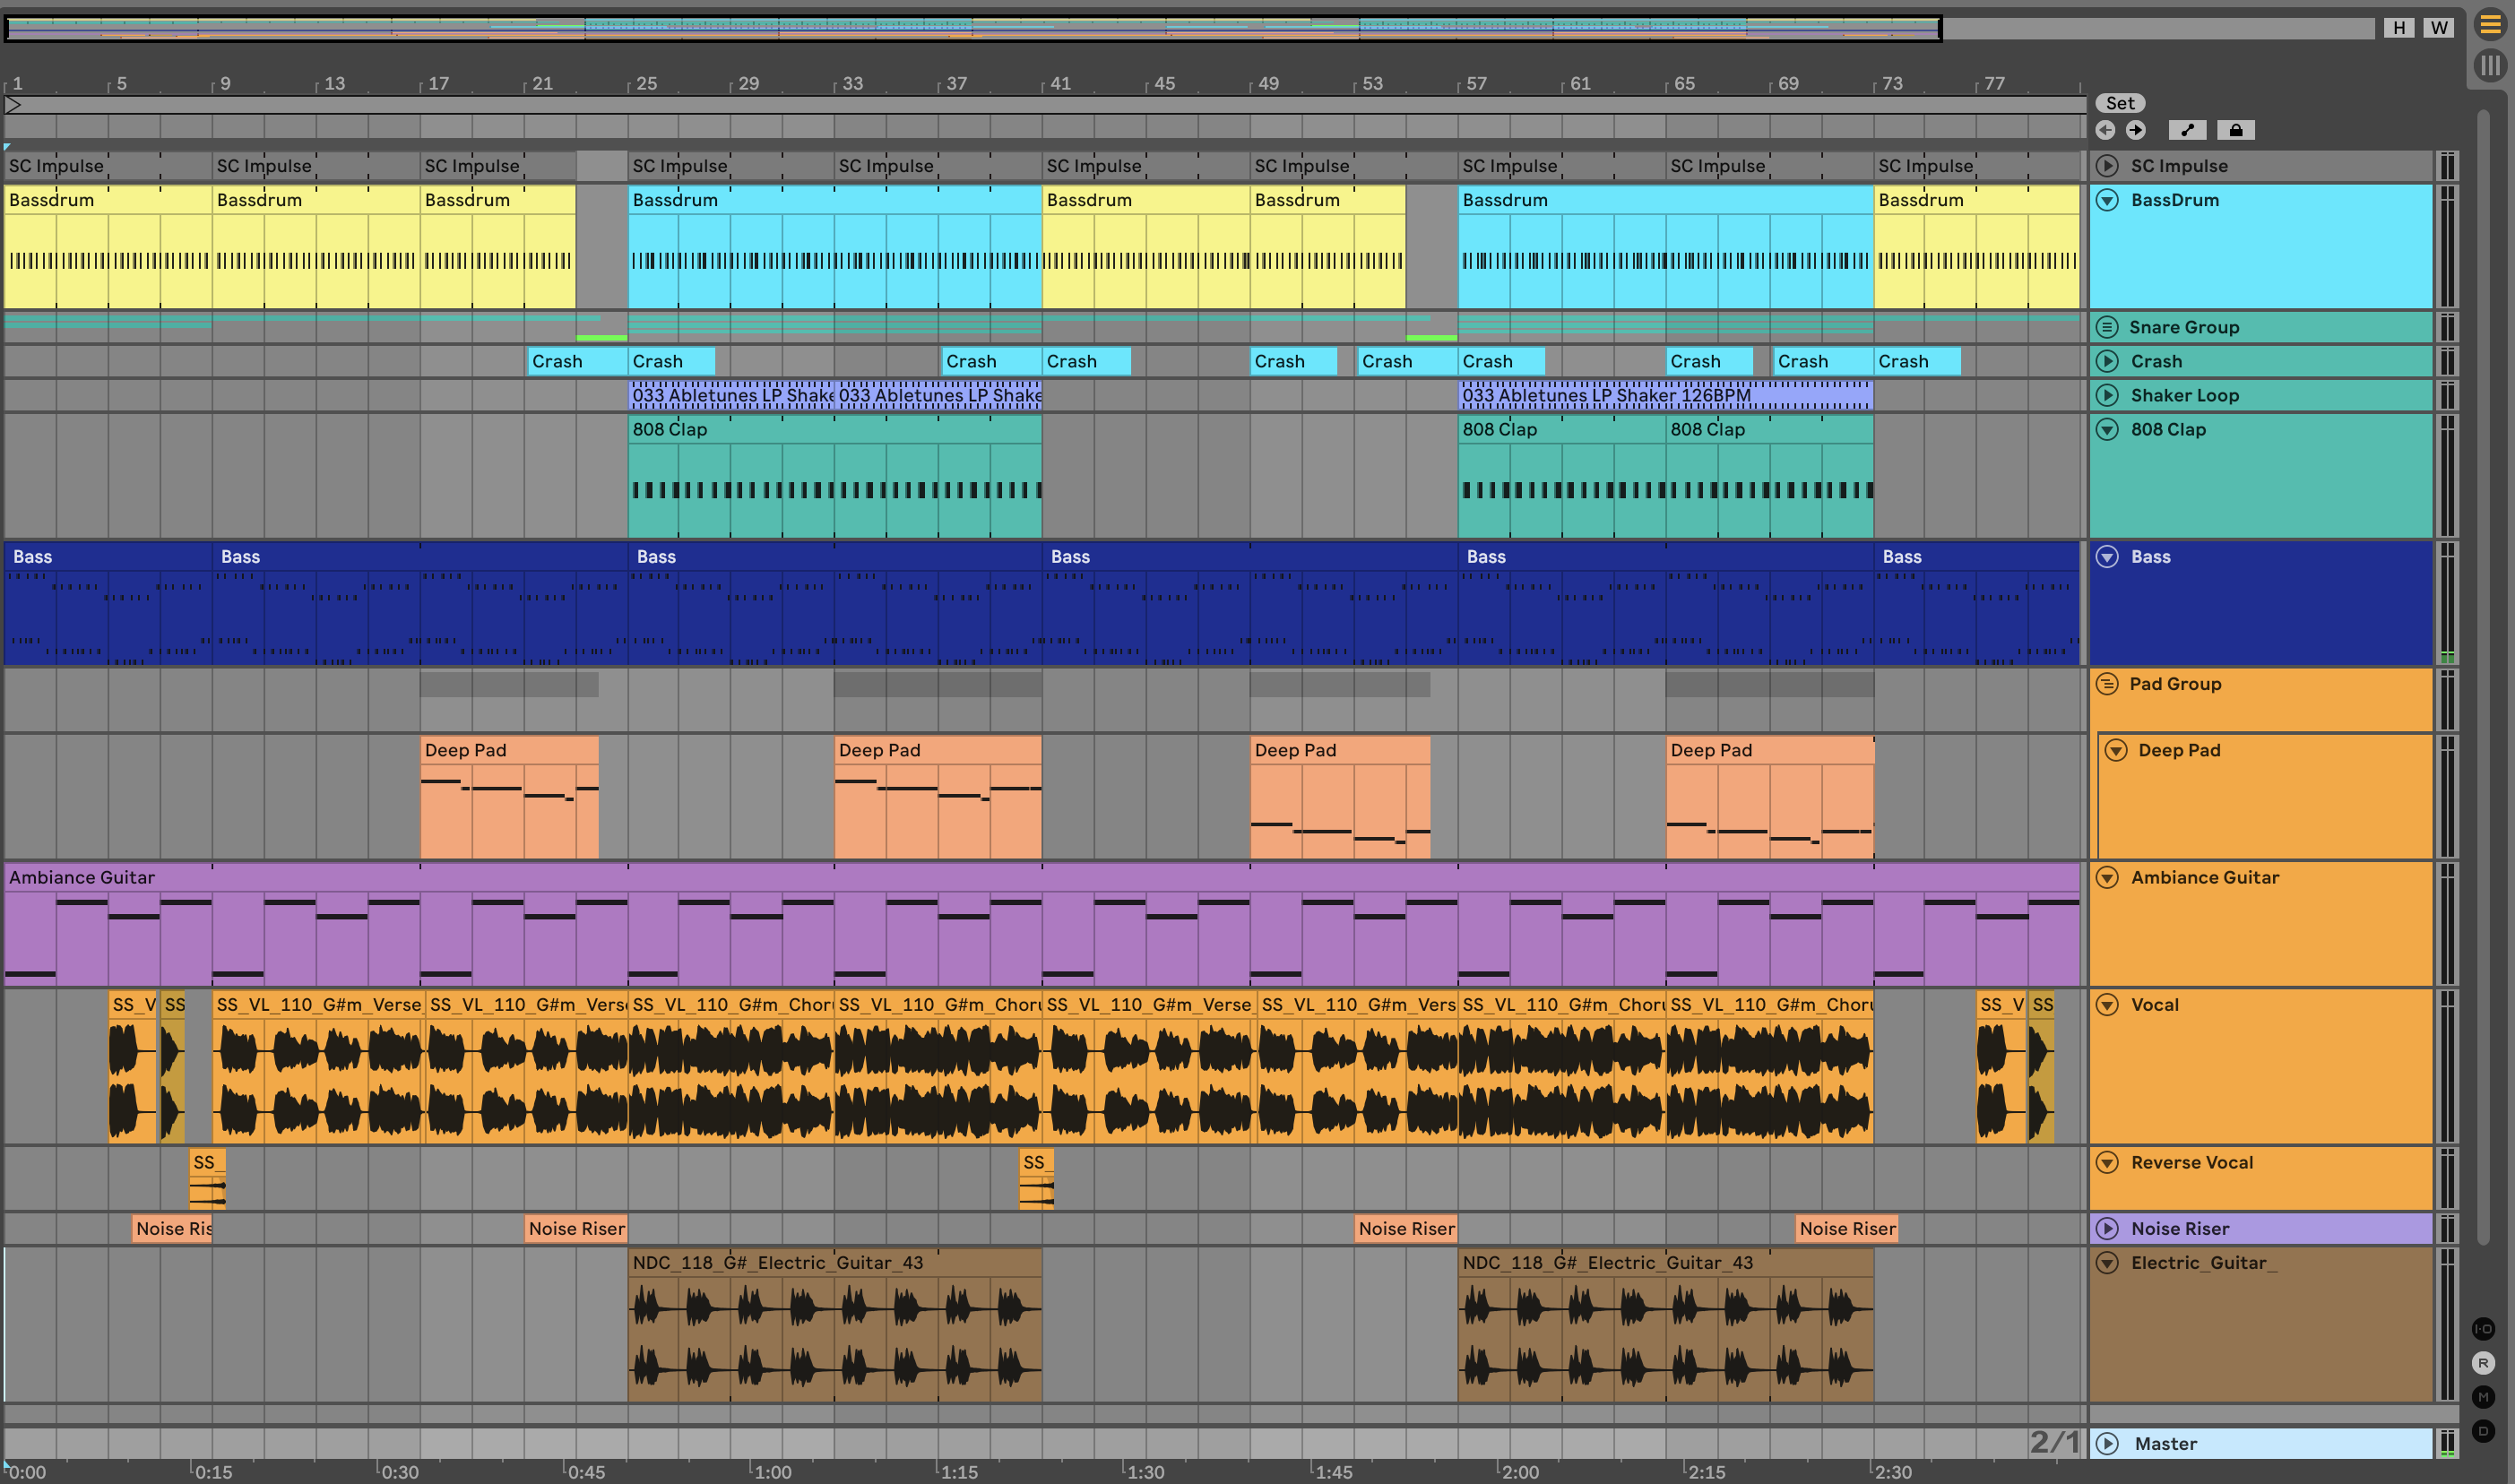This screenshot has height=1484, width=2515.
Task: Toggle Track Delay section button (D)
Action: (2483, 1431)
